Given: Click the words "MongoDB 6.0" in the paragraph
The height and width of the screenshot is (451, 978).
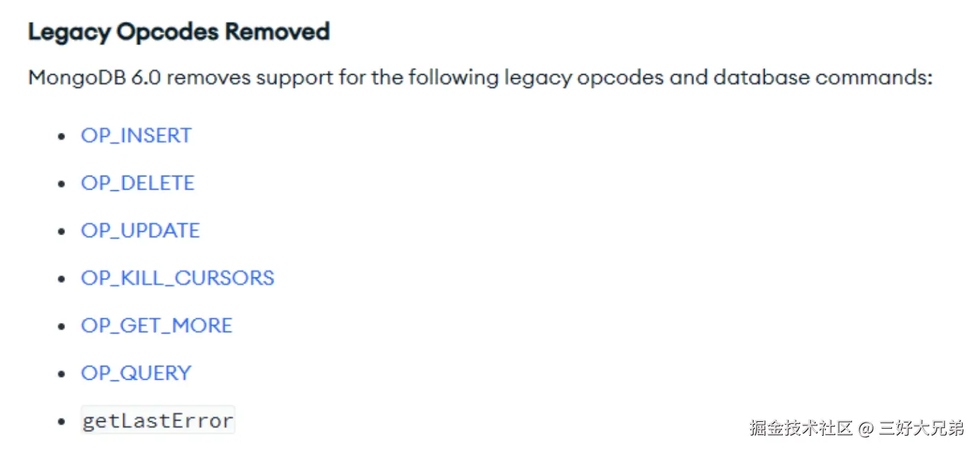Looking at the screenshot, I should (x=94, y=77).
